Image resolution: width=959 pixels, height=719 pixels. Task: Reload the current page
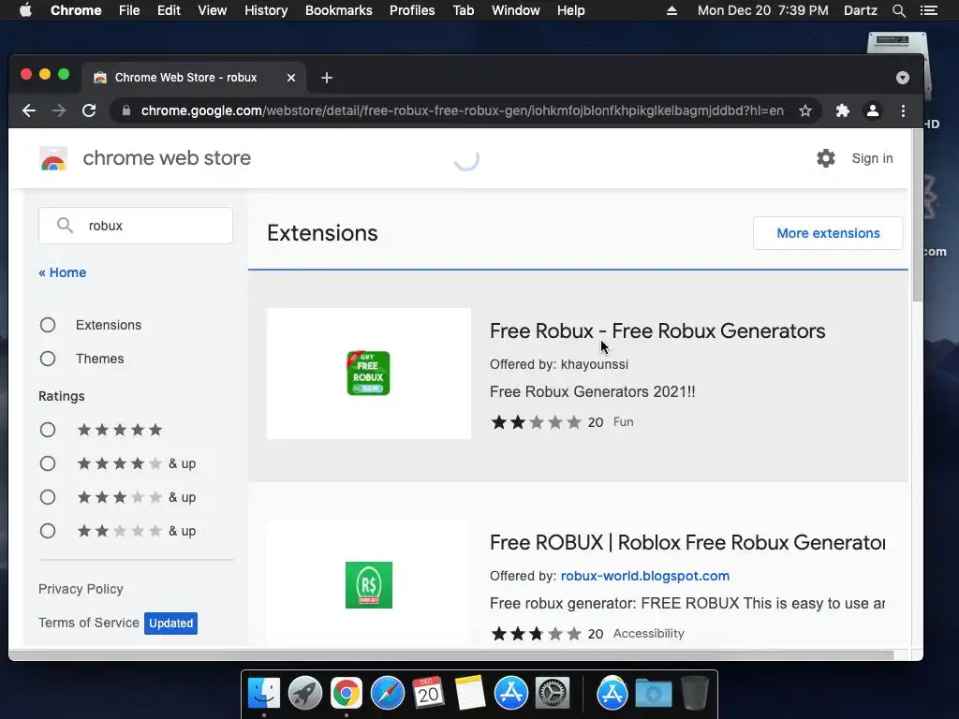click(x=89, y=110)
